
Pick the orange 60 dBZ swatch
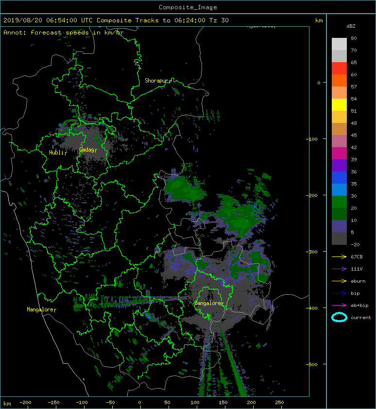[x=339, y=81]
